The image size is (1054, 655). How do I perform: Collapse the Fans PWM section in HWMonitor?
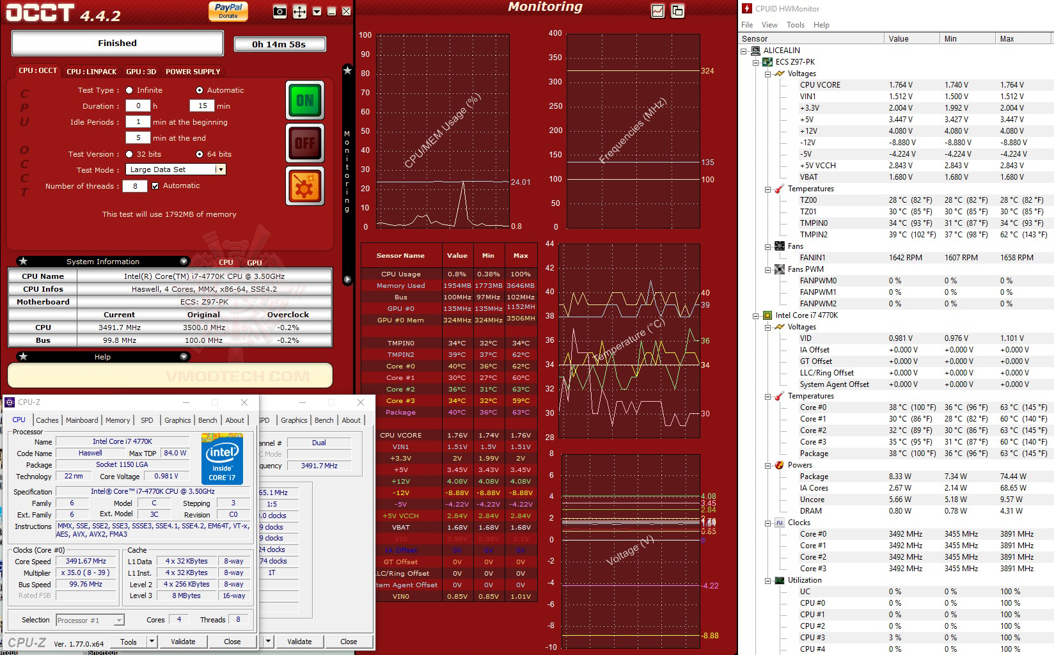(767, 269)
